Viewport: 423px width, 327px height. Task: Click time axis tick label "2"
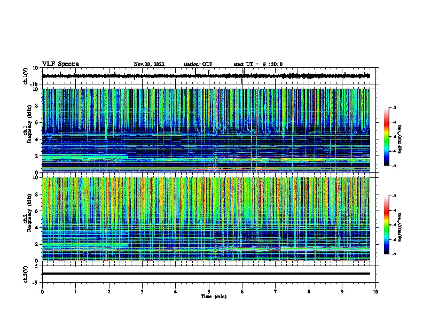pyautogui.click(x=109, y=292)
